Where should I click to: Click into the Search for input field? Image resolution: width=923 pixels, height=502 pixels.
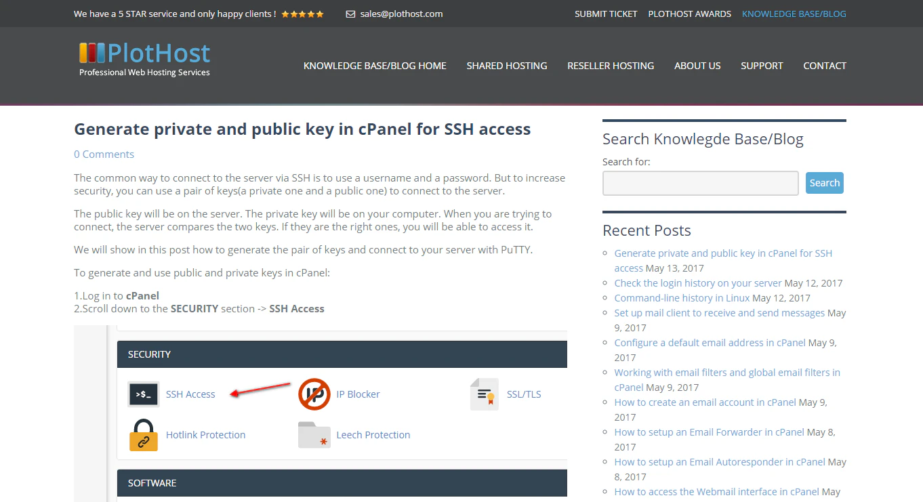pos(701,183)
